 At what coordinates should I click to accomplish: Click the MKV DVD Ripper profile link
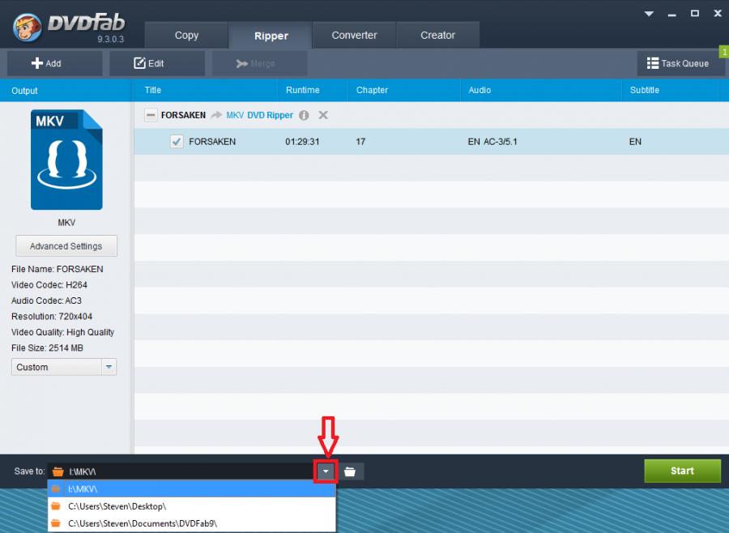point(259,115)
